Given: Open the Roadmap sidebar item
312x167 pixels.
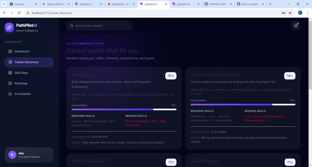Looking at the screenshot, I should coord(29,83).
